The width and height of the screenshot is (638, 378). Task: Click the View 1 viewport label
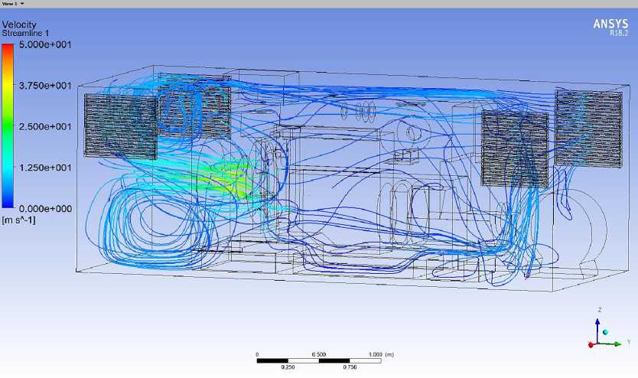(10, 4)
